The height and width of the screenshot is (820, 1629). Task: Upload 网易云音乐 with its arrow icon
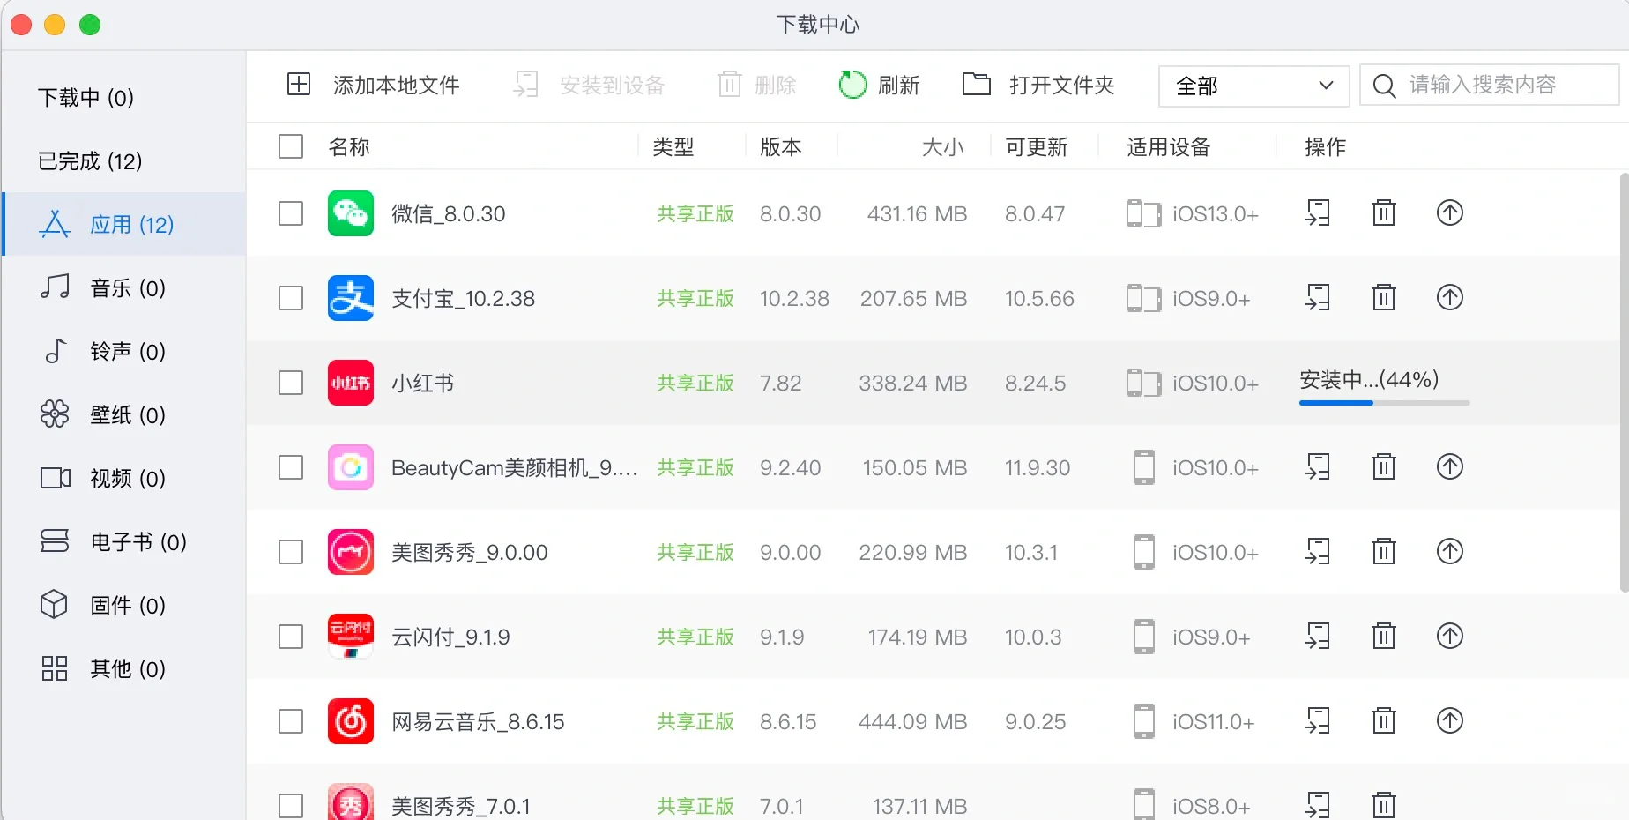pyautogui.click(x=1450, y=720)
